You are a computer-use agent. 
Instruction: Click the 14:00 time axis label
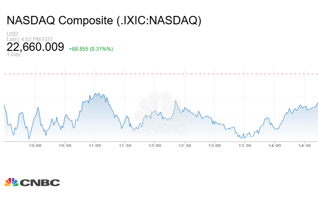click(274, 145)
